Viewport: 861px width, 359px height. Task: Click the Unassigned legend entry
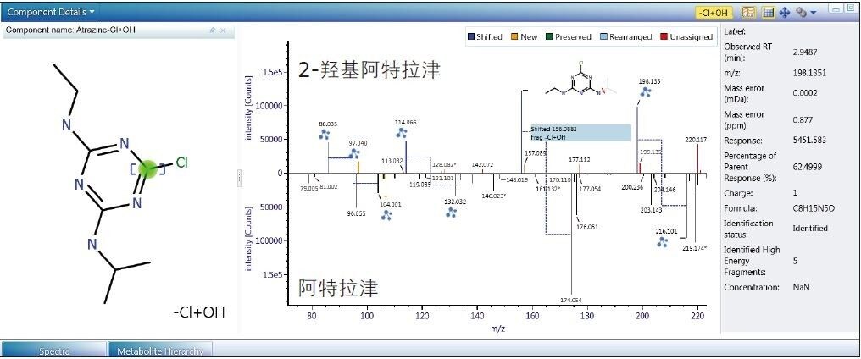686,36
